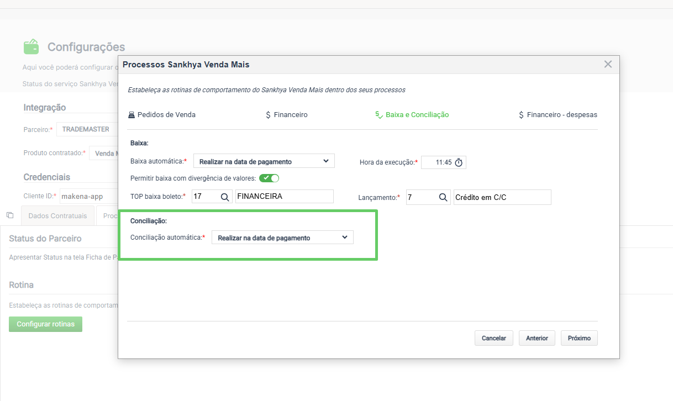Search Lançamento with magnifier icon
Screen dimensions: 673x401
(443, 197)
